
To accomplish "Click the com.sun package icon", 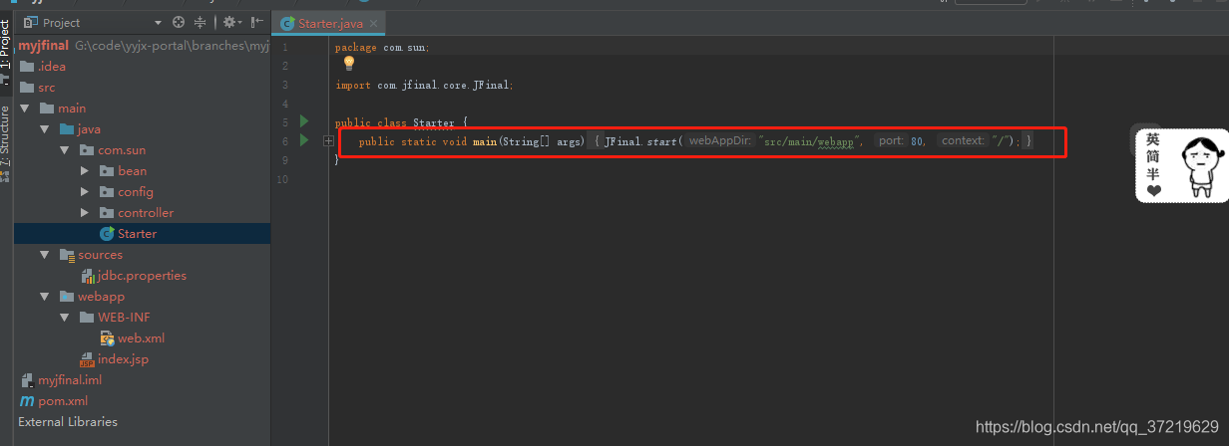I will coord(87,149).
